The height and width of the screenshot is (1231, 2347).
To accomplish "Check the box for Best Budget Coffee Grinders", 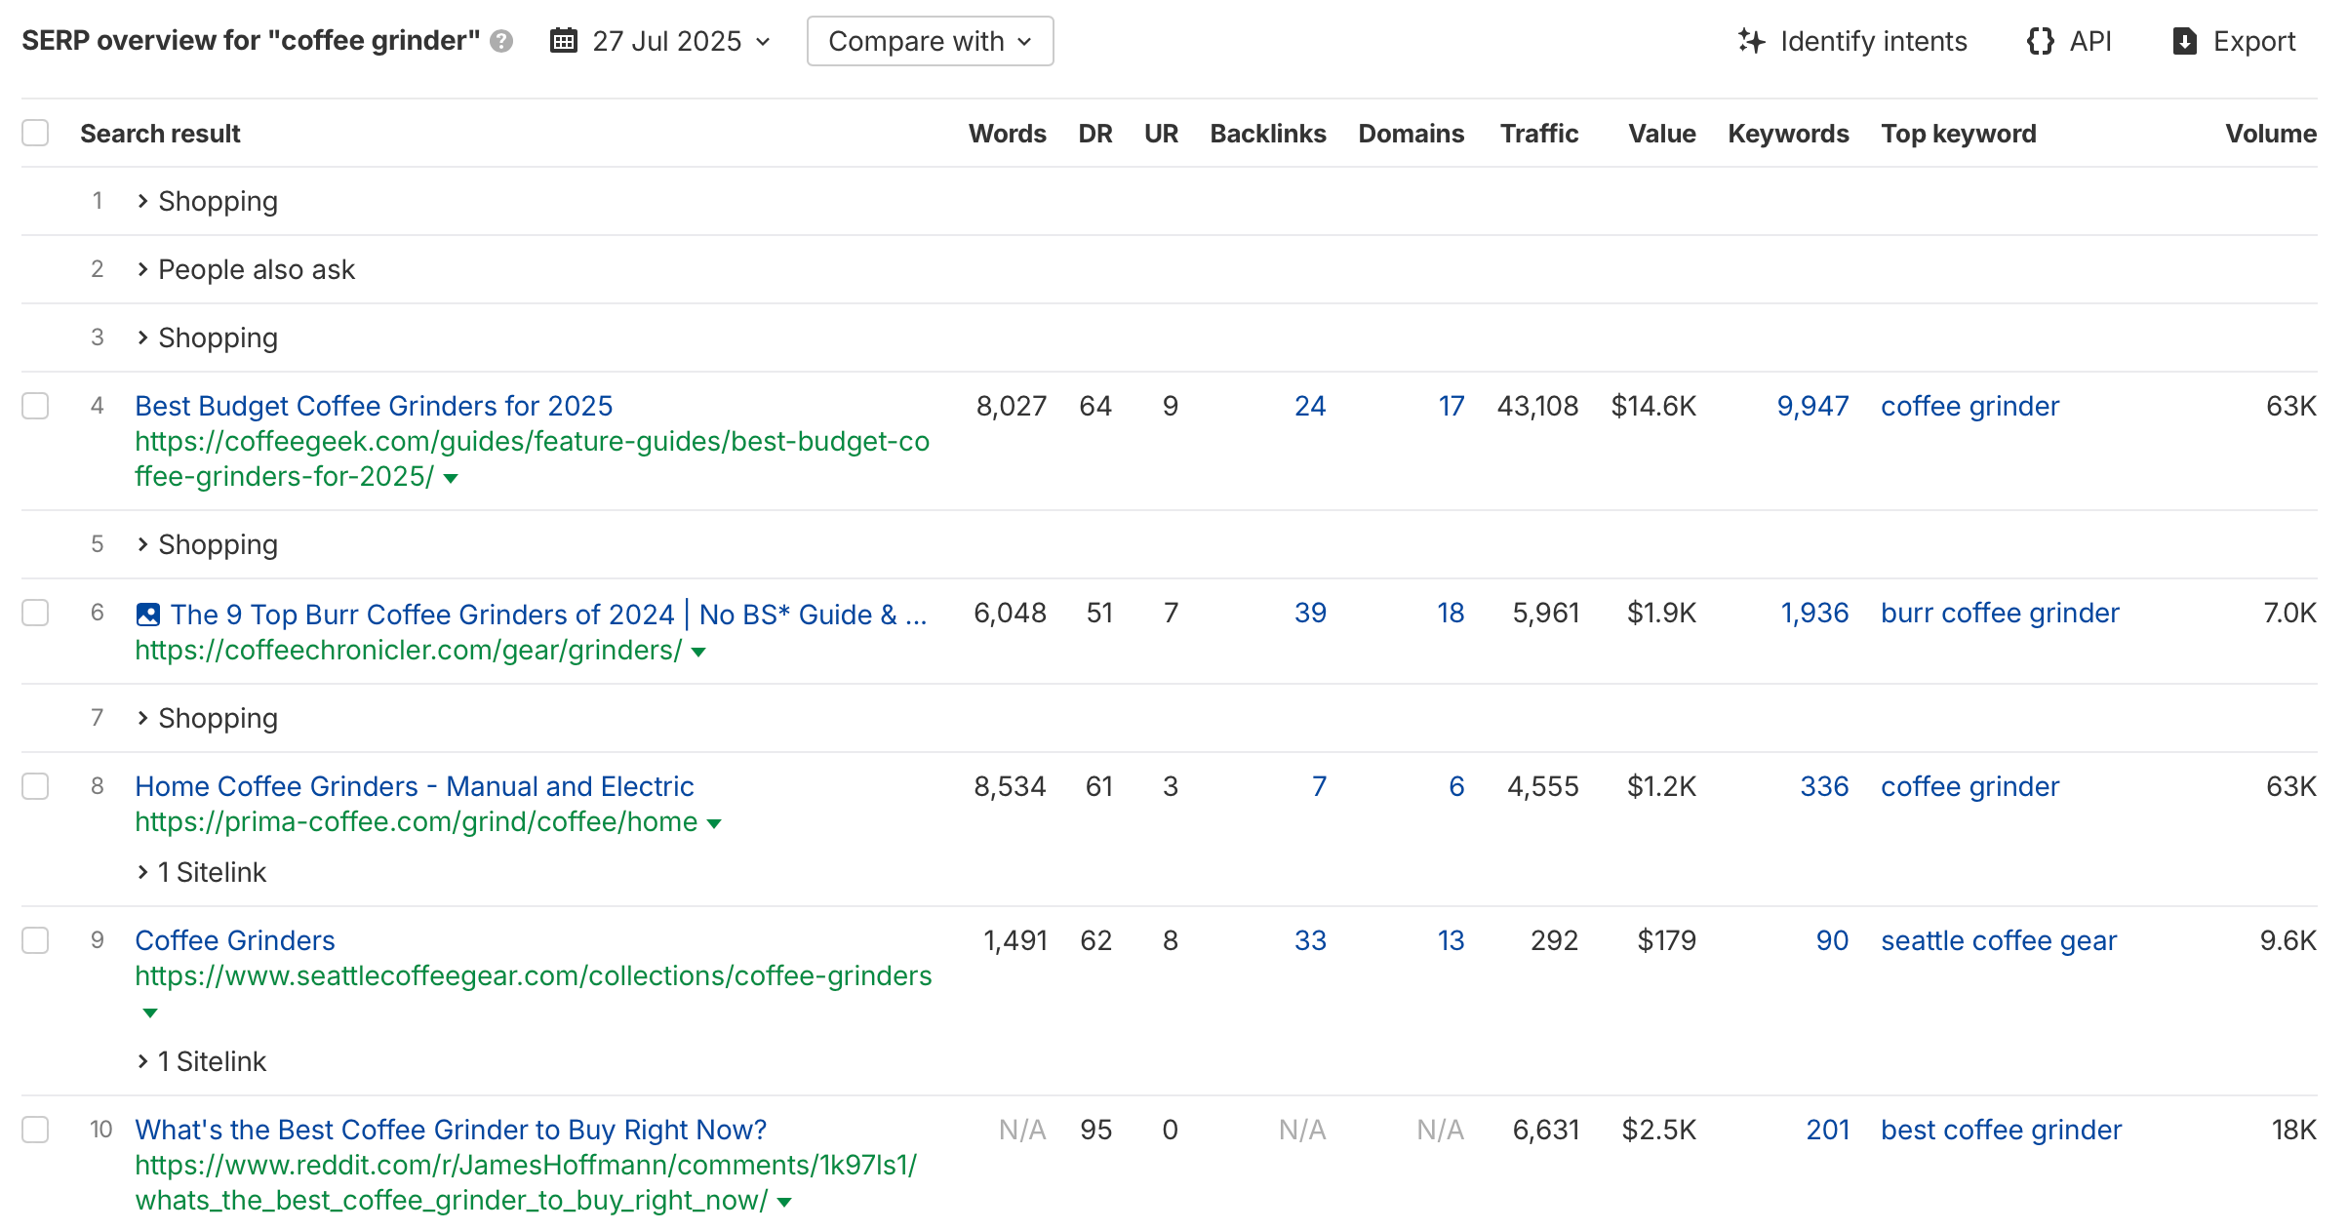I will [35, 406].
